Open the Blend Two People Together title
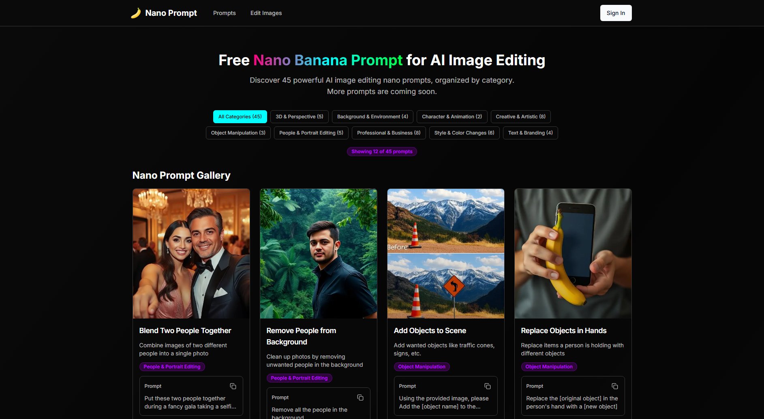This screenshot has width=764, height=419. pyautogui.click(x=185, y=331)
